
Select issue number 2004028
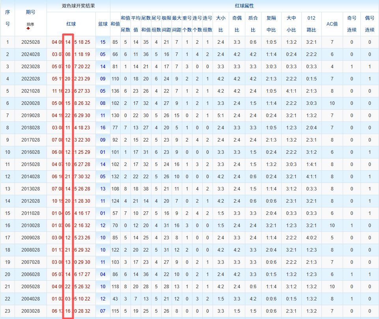30,299
